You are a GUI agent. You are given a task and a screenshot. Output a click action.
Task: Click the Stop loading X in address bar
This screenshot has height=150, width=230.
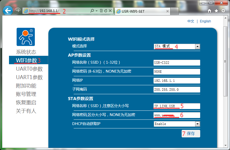pyautogui.click(x=110, y=11)
